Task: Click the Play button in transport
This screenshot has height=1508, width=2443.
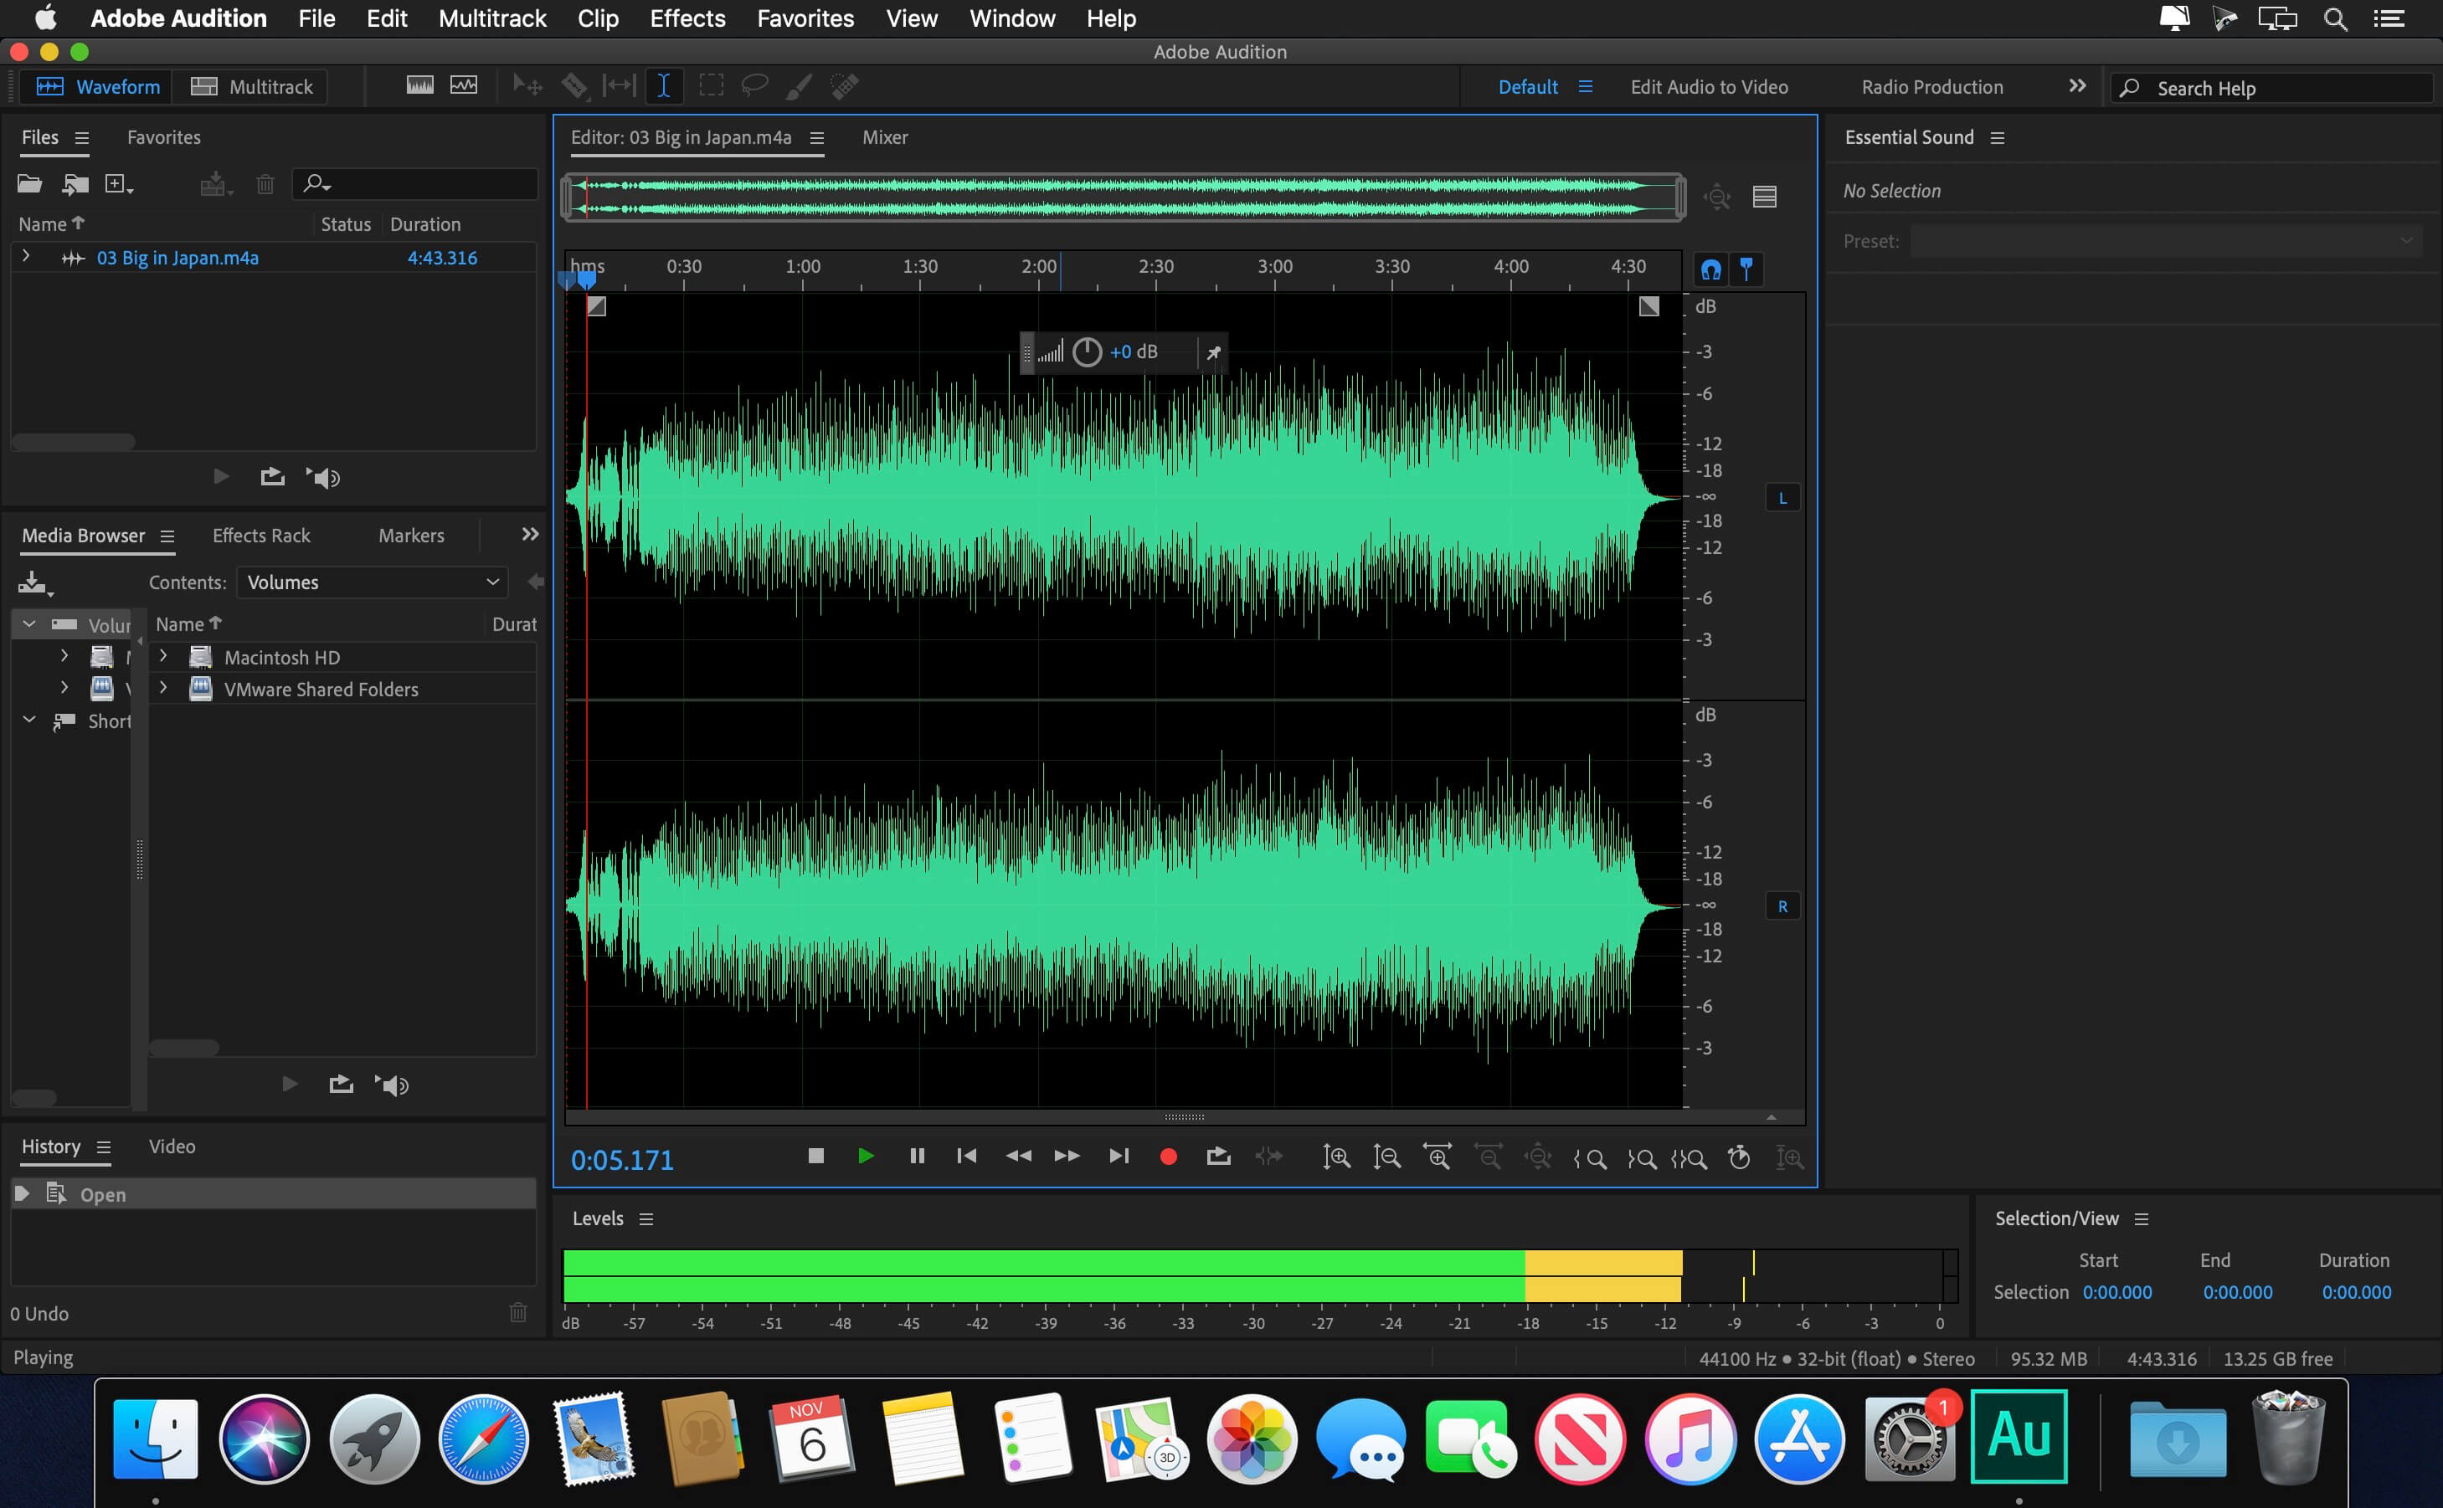Action: tap(866, 1156)
